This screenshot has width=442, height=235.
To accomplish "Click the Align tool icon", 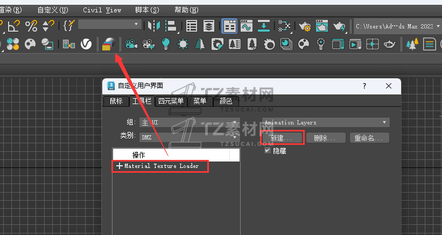I will [x=171, y=26].
